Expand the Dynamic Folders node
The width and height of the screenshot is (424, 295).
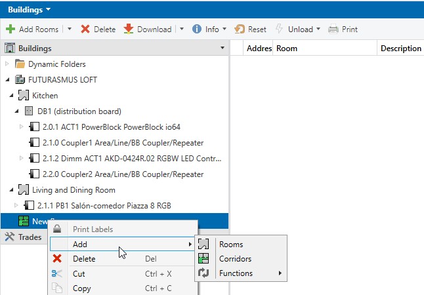tap(7, 64)
